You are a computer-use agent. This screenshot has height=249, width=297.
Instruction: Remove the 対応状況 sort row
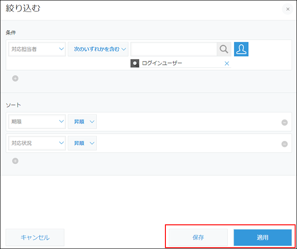click(x=284, y=144)
